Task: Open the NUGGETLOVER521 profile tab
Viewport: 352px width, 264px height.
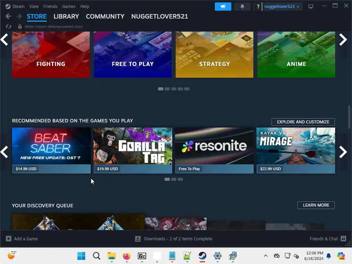Action: click(x=159, y=16)
